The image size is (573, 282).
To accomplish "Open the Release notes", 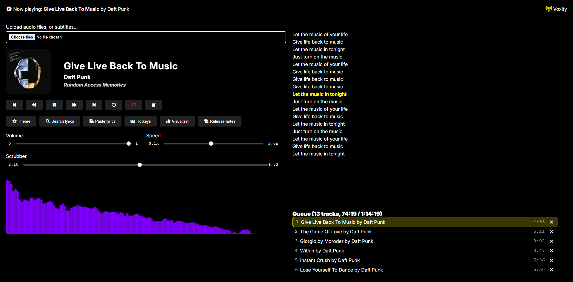I will (220, 121).
